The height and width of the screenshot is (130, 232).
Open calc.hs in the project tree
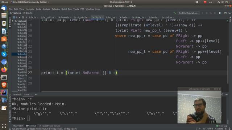pyautogui.click(x=22, y=72)
